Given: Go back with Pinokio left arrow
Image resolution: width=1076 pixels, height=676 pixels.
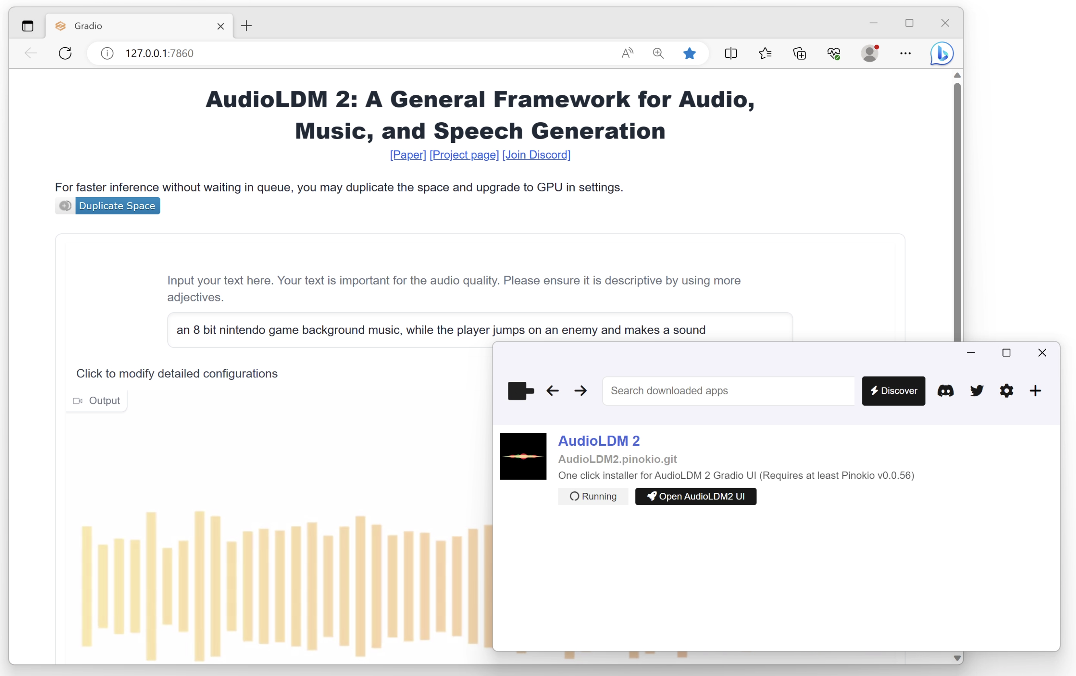Looking at the screenshot, I should pos(552,391).
